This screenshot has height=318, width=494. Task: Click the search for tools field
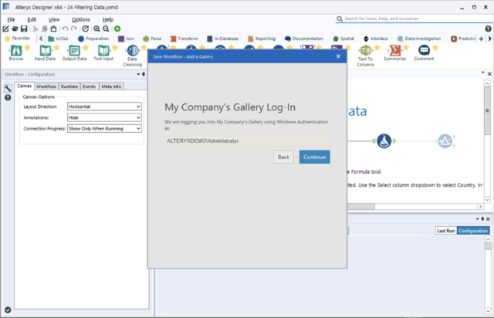[x=414, y=19]
